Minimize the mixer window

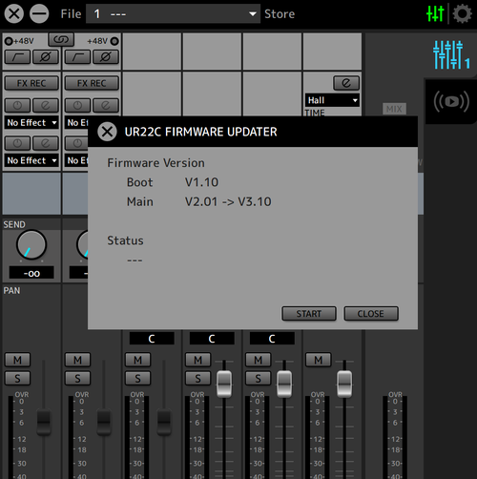point(39,14)
